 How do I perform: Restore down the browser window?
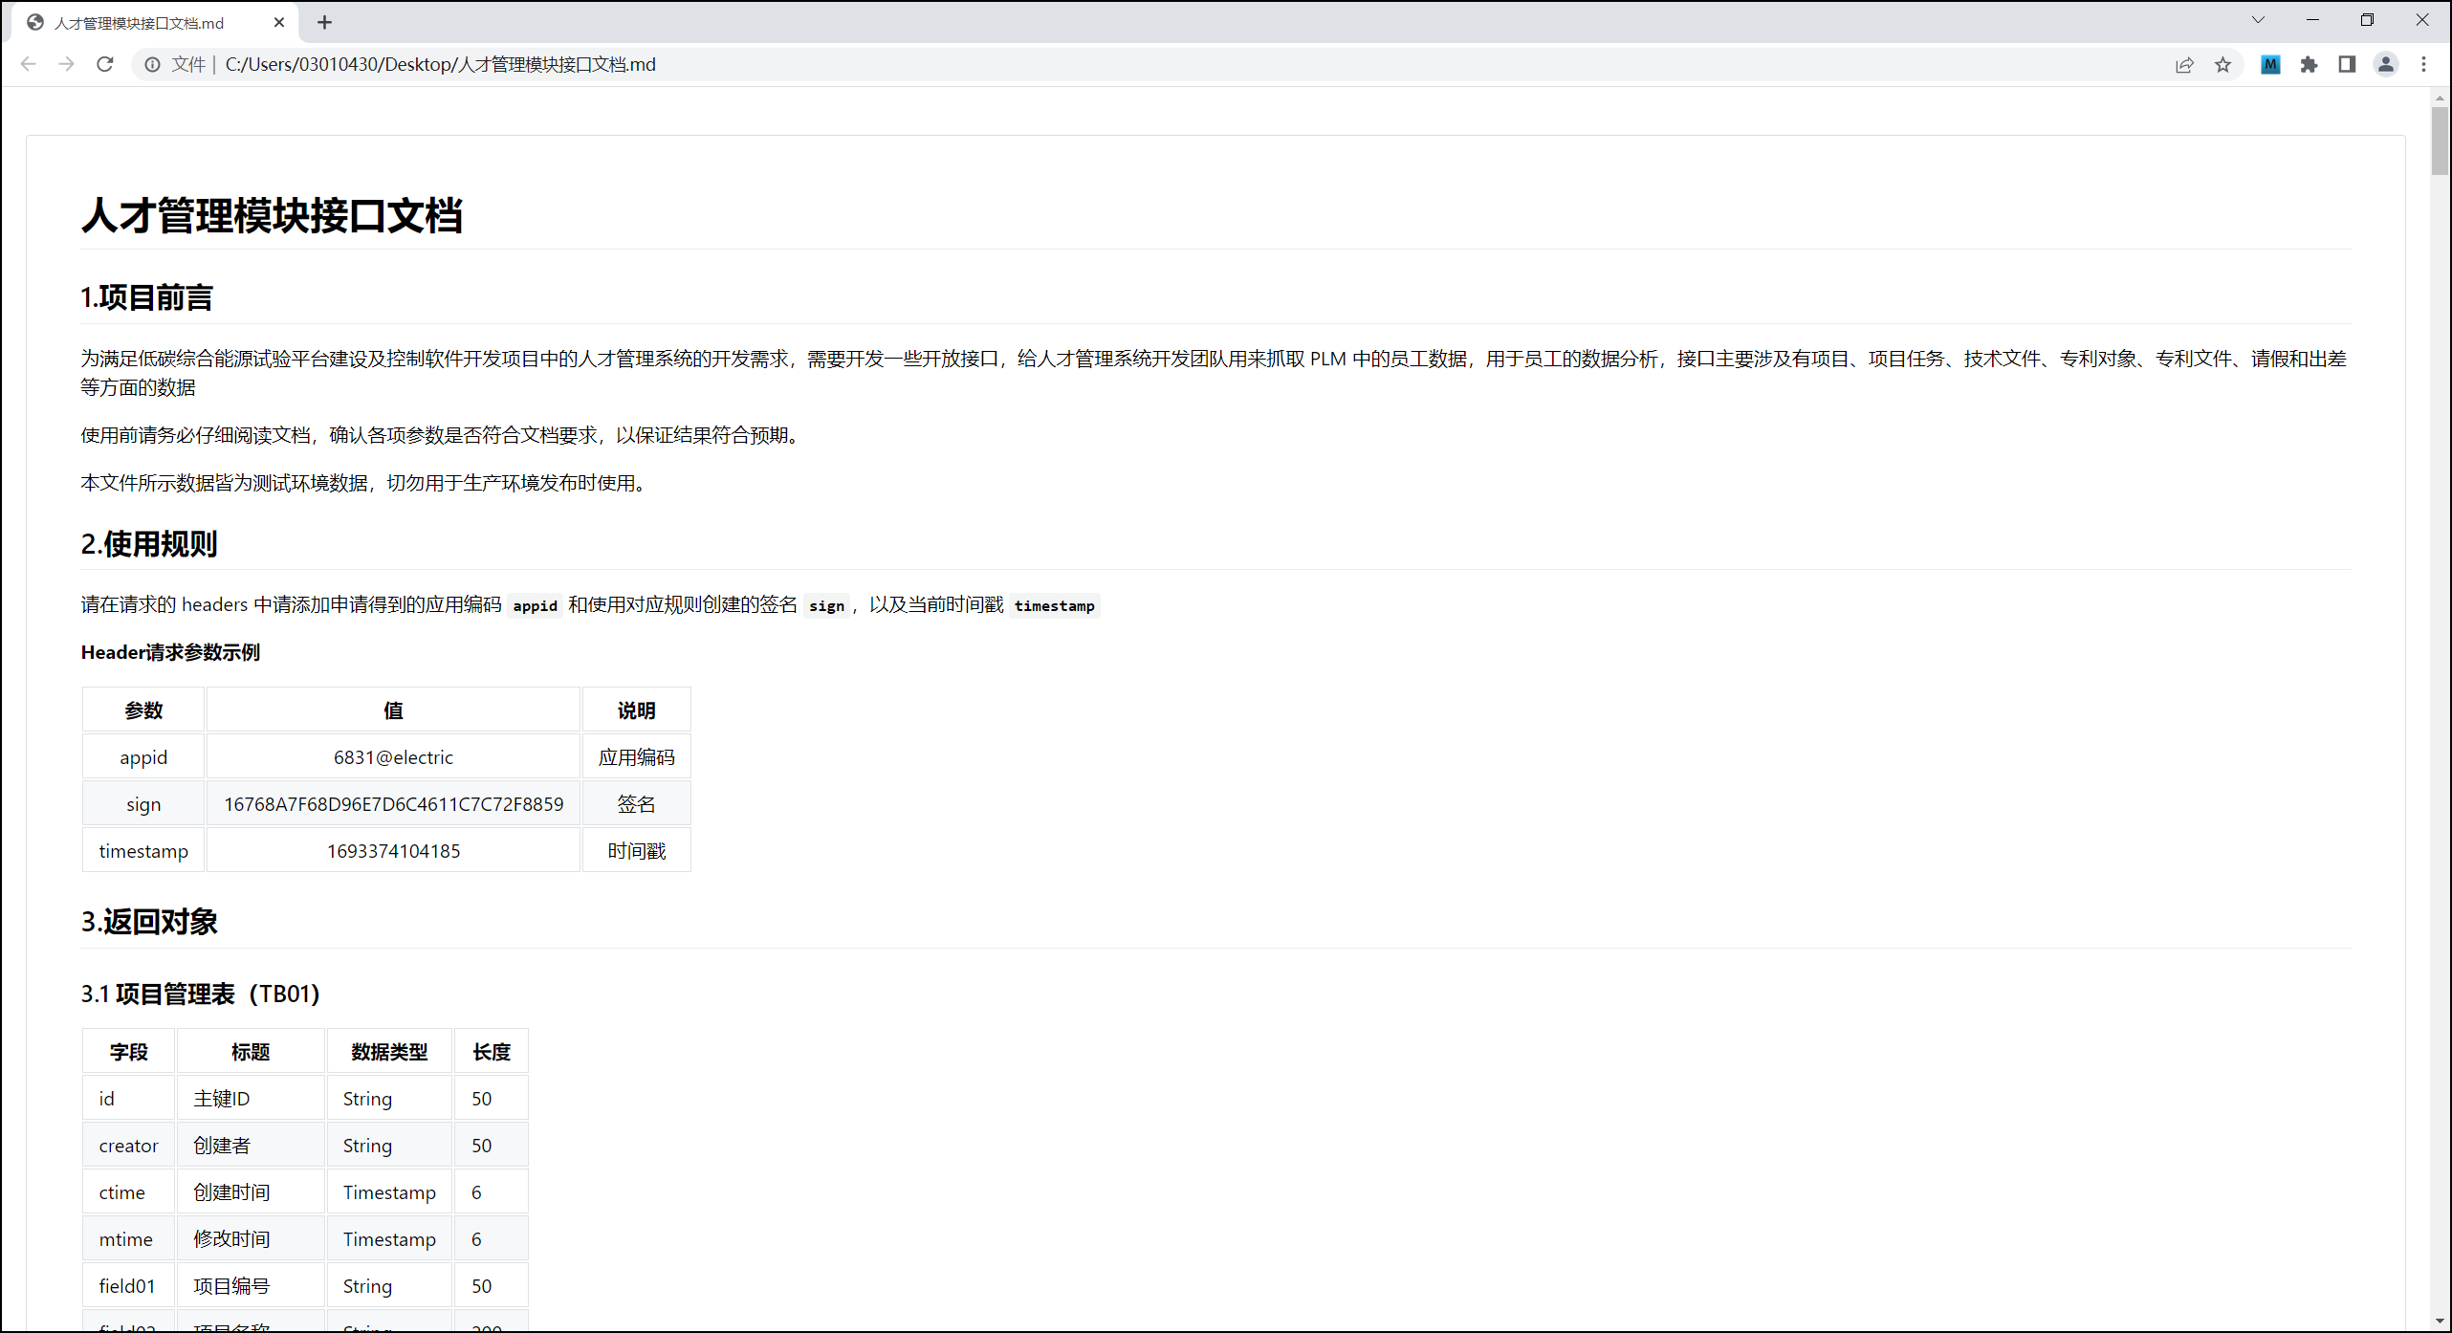click(x=2367, y=19)
